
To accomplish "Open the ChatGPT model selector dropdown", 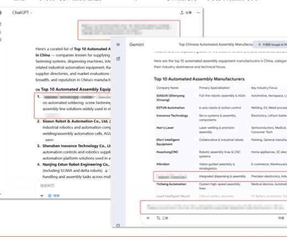I will pos(22,13).
